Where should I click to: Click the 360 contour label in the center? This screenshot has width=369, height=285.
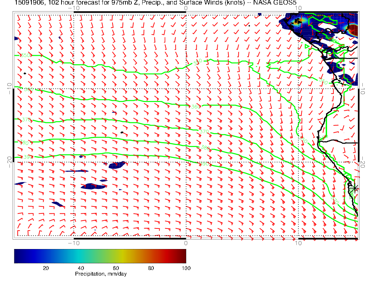[x=196, y=107]
